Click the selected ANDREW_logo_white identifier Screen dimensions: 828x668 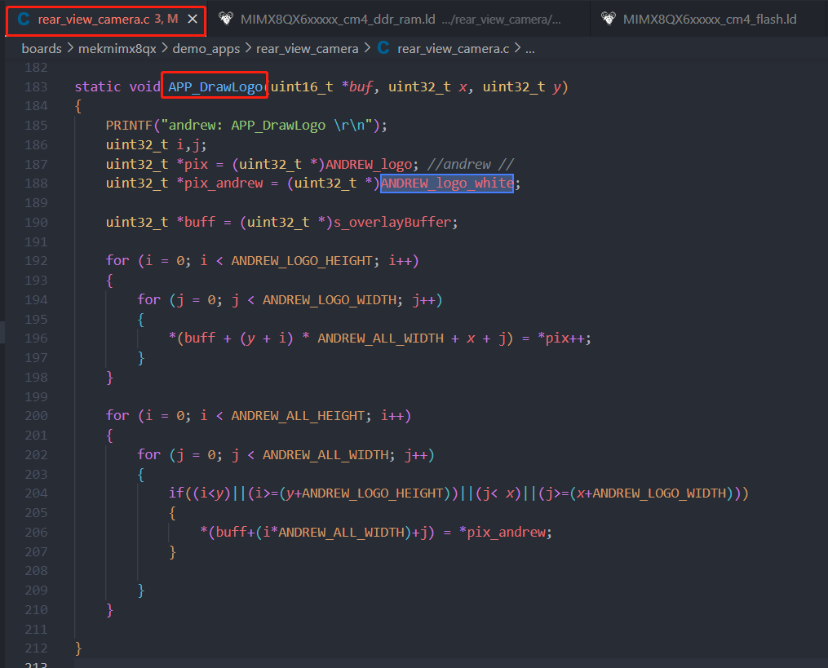coord(447,184)
